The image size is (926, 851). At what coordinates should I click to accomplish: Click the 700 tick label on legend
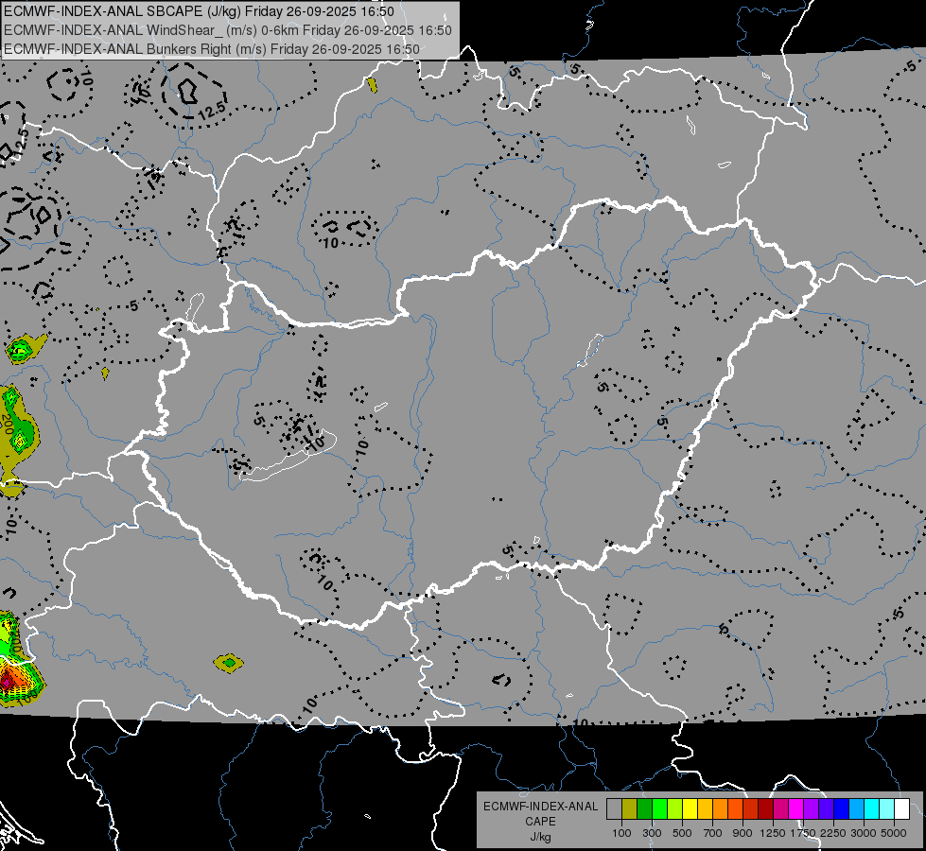(713, 833)
